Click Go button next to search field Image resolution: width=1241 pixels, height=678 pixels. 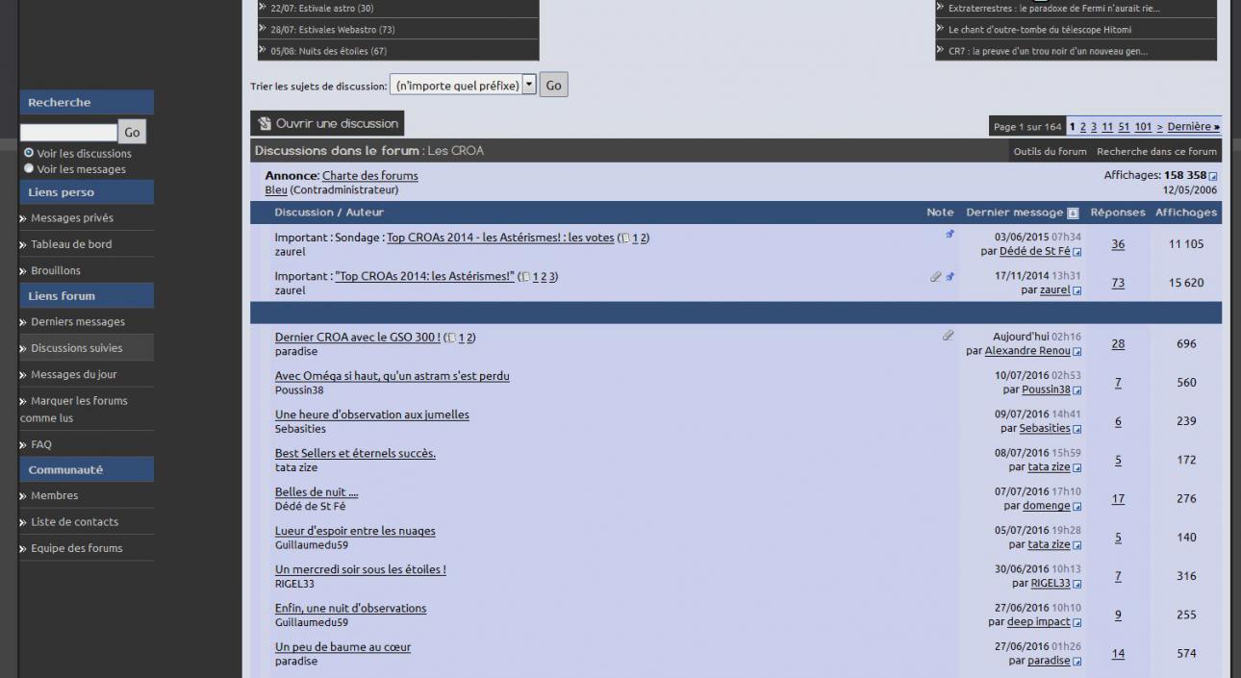pos(132,133)
